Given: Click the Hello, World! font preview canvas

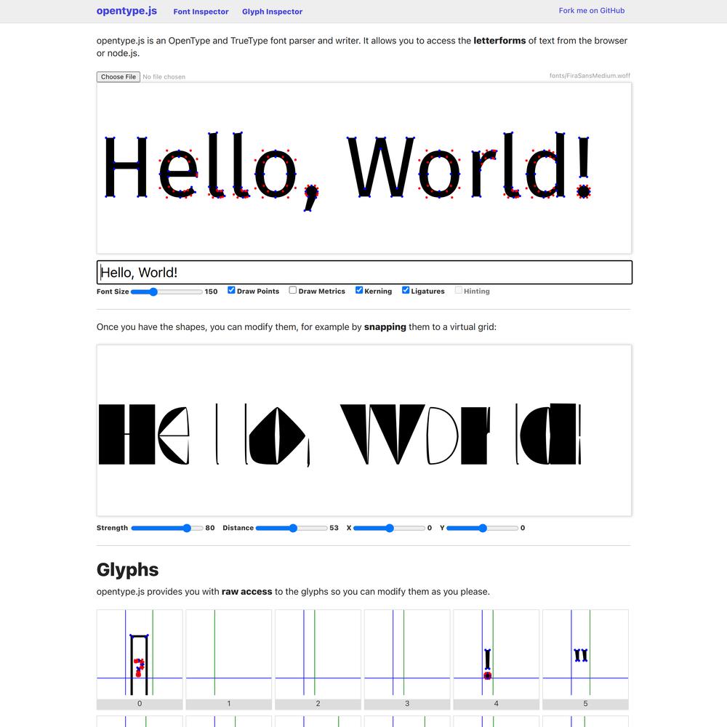Looking at the screenshot, I should click(364, 169).
